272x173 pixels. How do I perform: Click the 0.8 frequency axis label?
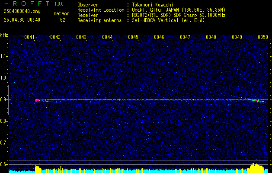(3, 121)
